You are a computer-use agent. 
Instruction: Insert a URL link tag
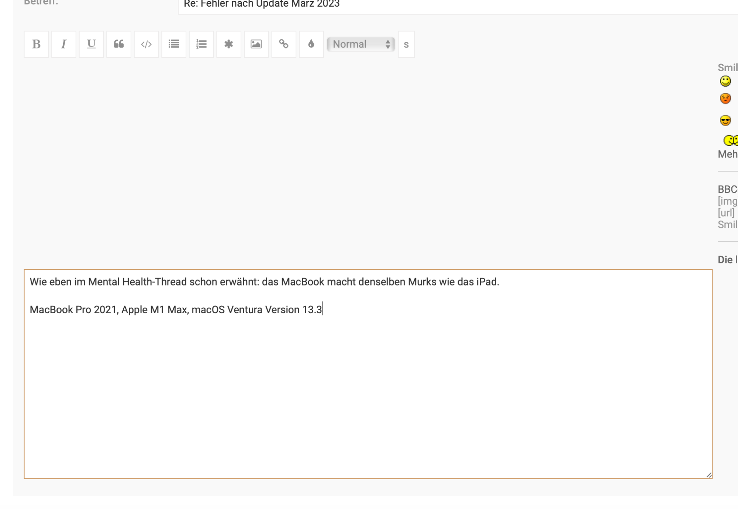(284, 44)
